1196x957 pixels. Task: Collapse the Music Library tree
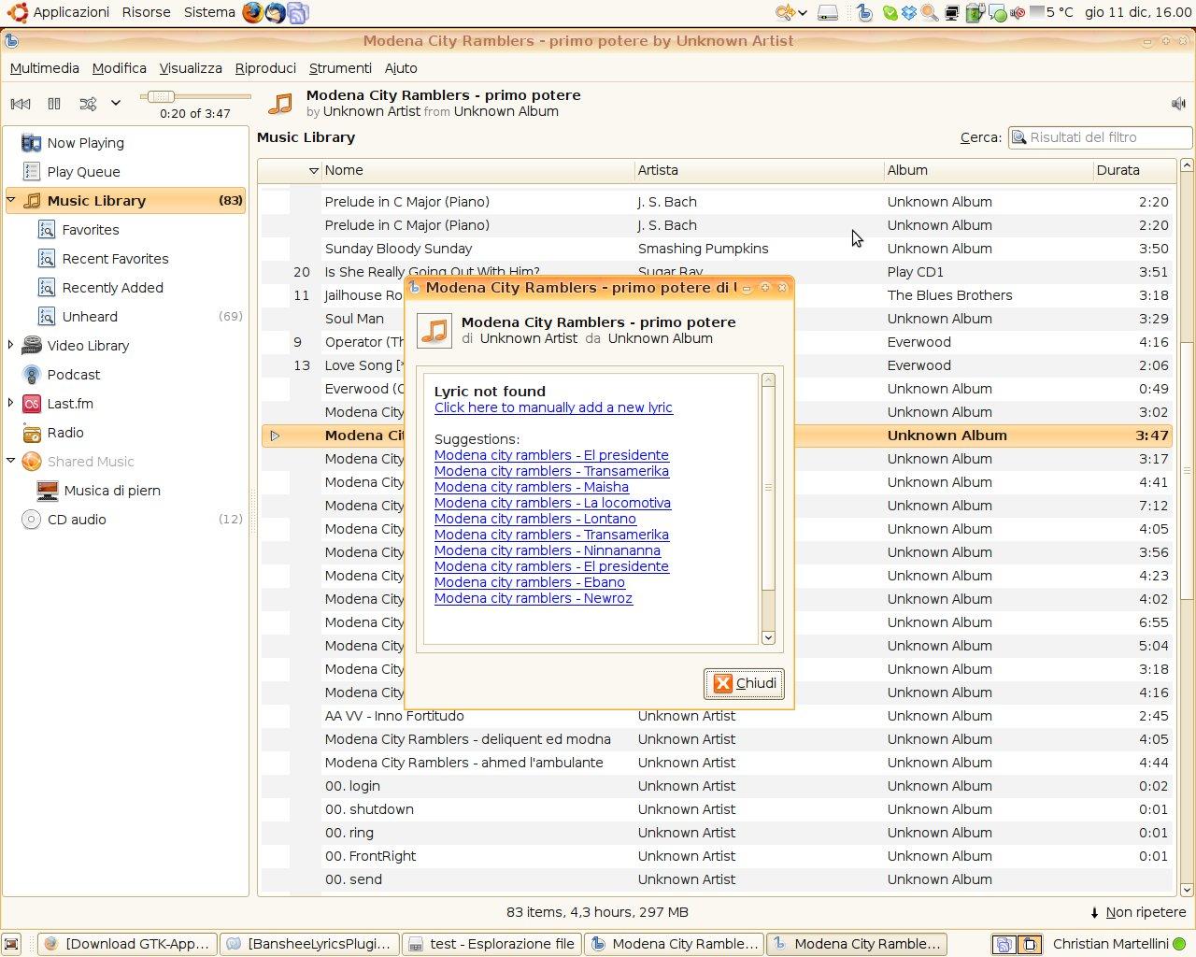11,200
